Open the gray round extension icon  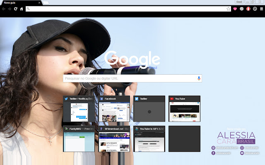pos(242,9)
